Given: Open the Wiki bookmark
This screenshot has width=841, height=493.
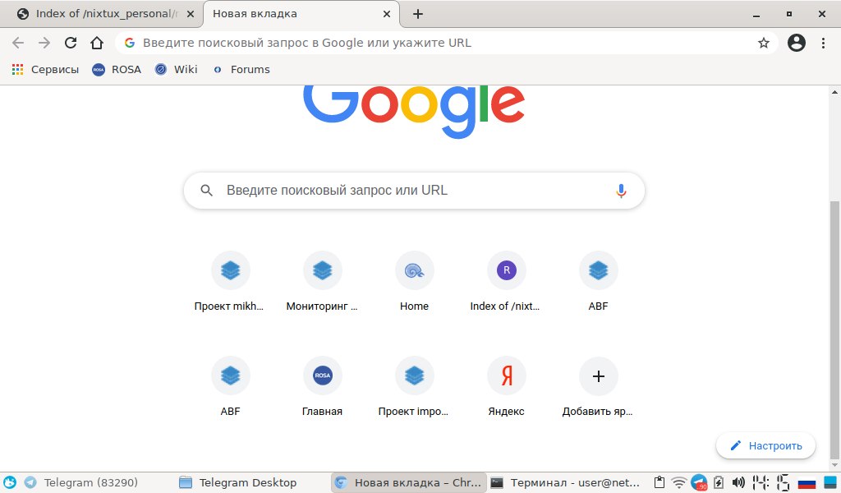Looking at the screenshot, I should pos(176,69).
